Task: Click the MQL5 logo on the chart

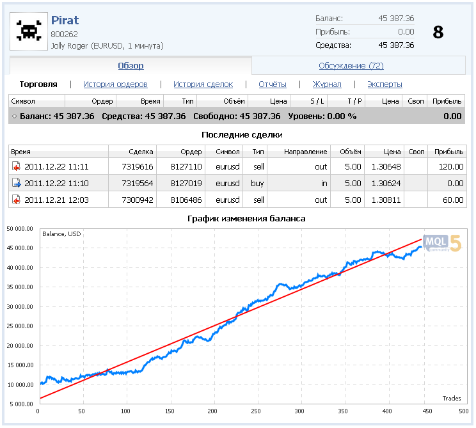Action: [441, 243]
